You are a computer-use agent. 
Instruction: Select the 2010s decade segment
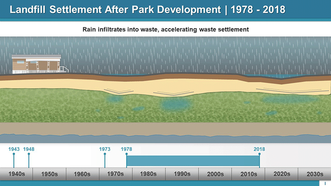point(248,174)
